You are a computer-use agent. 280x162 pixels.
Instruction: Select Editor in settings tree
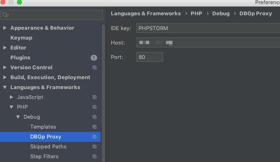point(18,47)
